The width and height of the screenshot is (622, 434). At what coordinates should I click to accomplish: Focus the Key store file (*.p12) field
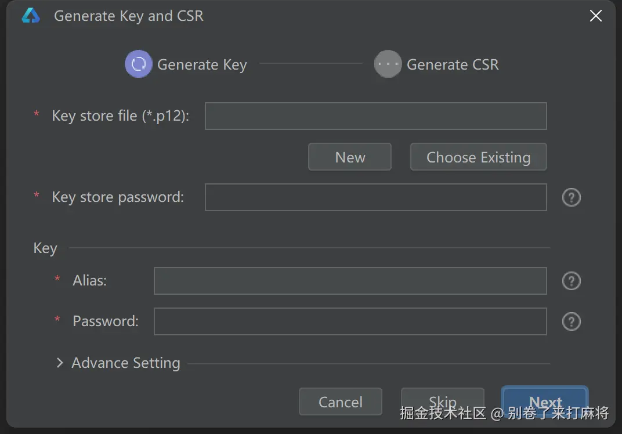point(375,116)
